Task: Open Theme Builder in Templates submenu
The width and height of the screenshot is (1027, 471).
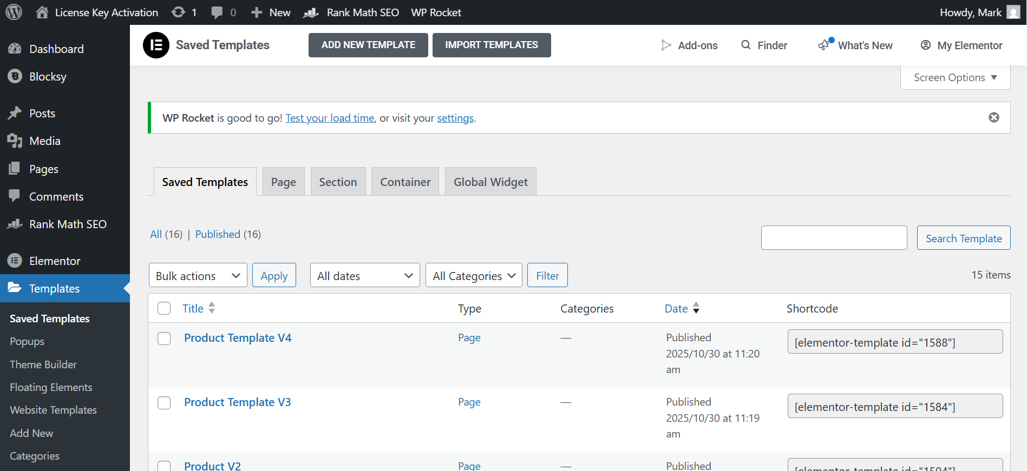Action: (43, 364)
